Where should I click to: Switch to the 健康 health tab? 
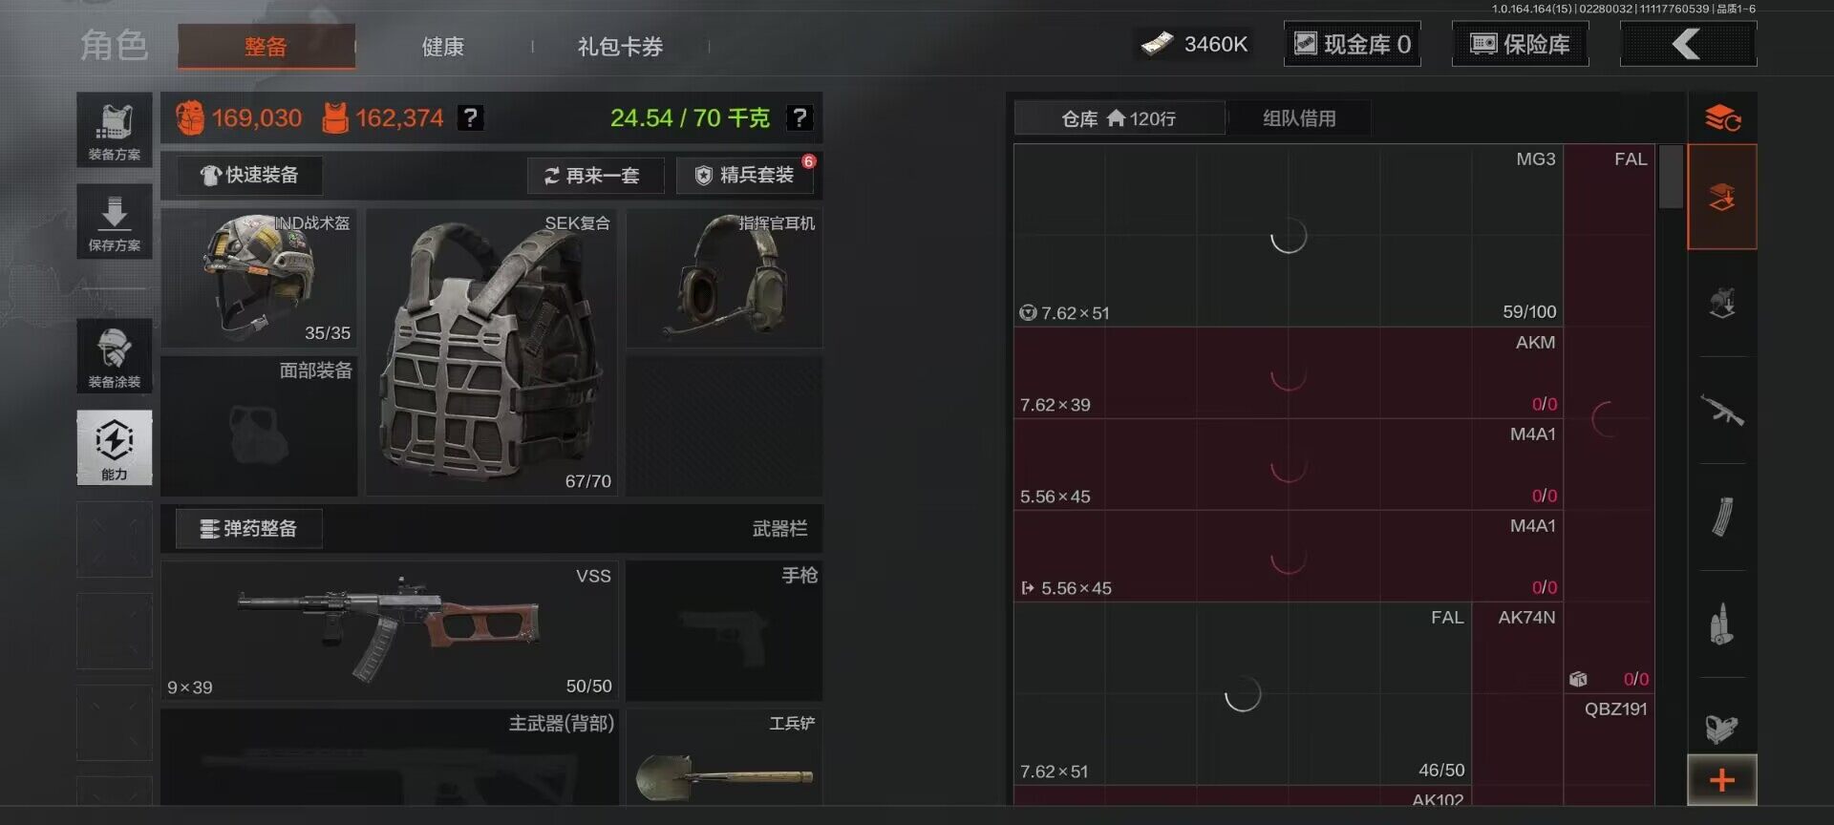click(443, 47)
